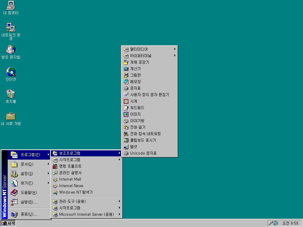Click the 워드패드 icon
The width and height of the screenshot is (303, 227).
(126, 108)
